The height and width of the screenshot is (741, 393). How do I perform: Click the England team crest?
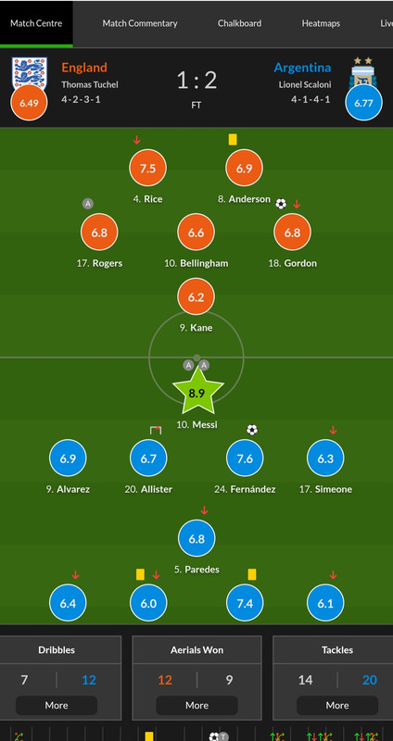(30, 72)
